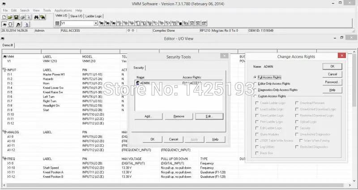Click the Print toolbar icon
The width and height of the screenshot is (358, 190).
click(x=22, y=17)
